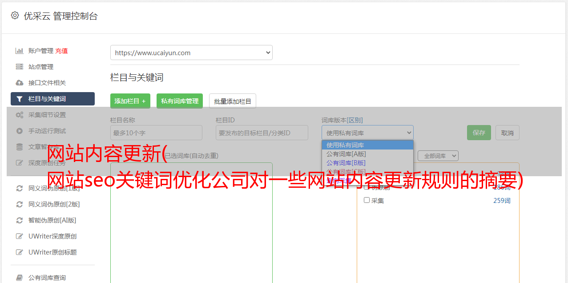Click the book icon for 公有词库查询
The image size is (568, 283).
[19, 278]
